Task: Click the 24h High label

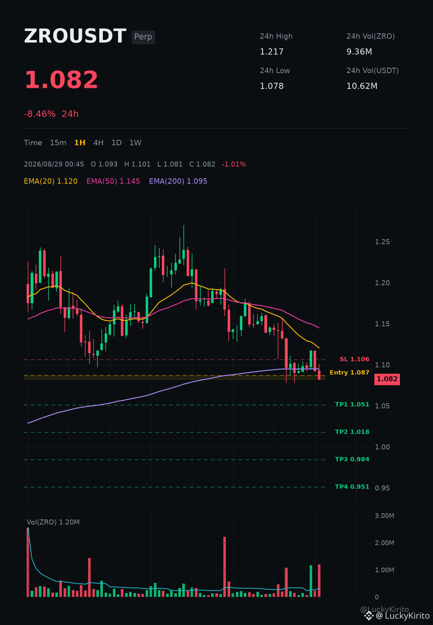Action: 276,36
